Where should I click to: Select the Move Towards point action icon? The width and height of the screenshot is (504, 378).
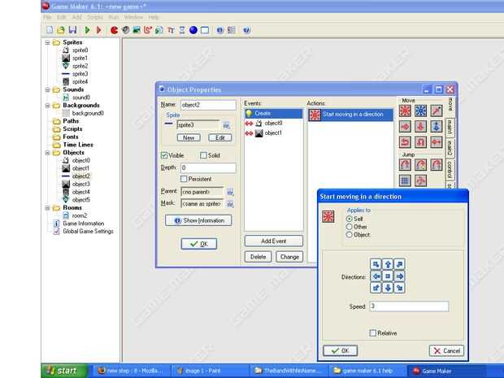[437, 111]
